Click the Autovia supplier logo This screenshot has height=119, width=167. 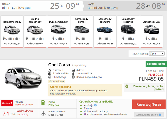click(7, 103)
